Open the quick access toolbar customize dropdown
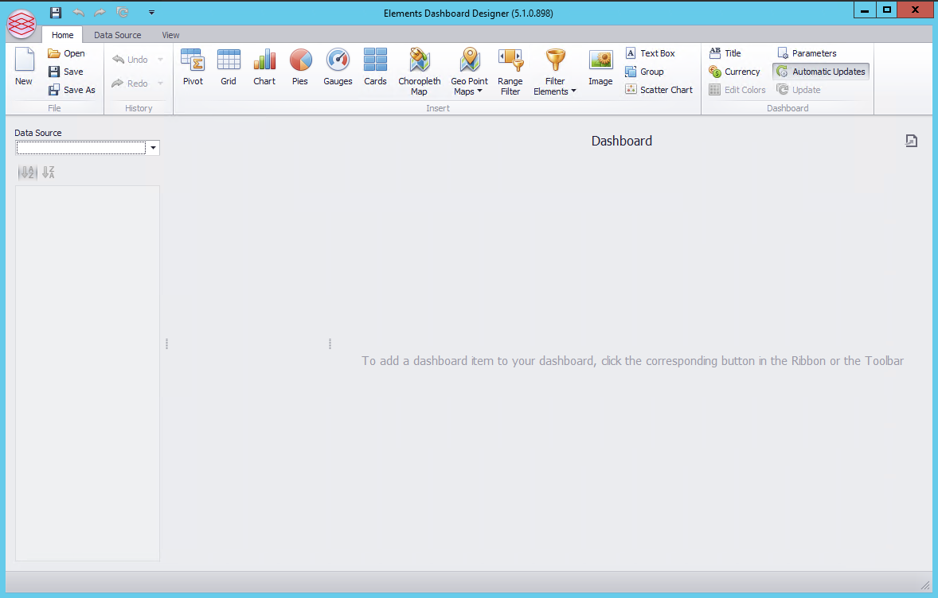The height and width of the screenshot is (598, 938). (151, 13)
